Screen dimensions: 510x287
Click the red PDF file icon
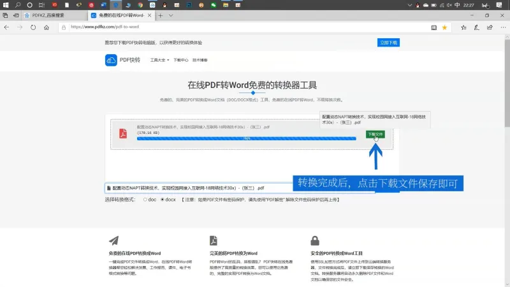pyautogui.click(x=123, y=133)
